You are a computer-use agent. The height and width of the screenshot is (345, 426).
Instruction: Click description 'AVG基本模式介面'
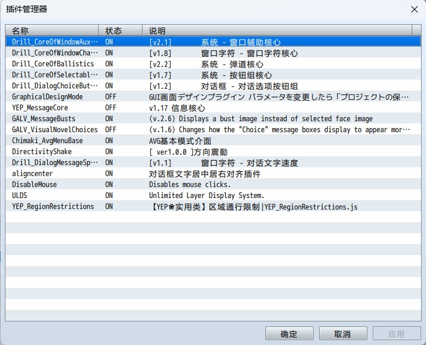click(x=180, y=141)
